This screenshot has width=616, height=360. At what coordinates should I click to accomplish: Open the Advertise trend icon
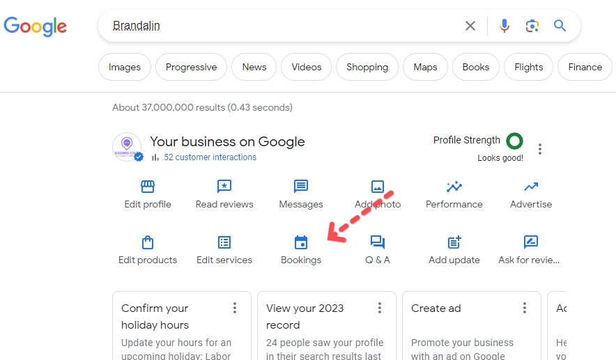(x=531, y=187)
